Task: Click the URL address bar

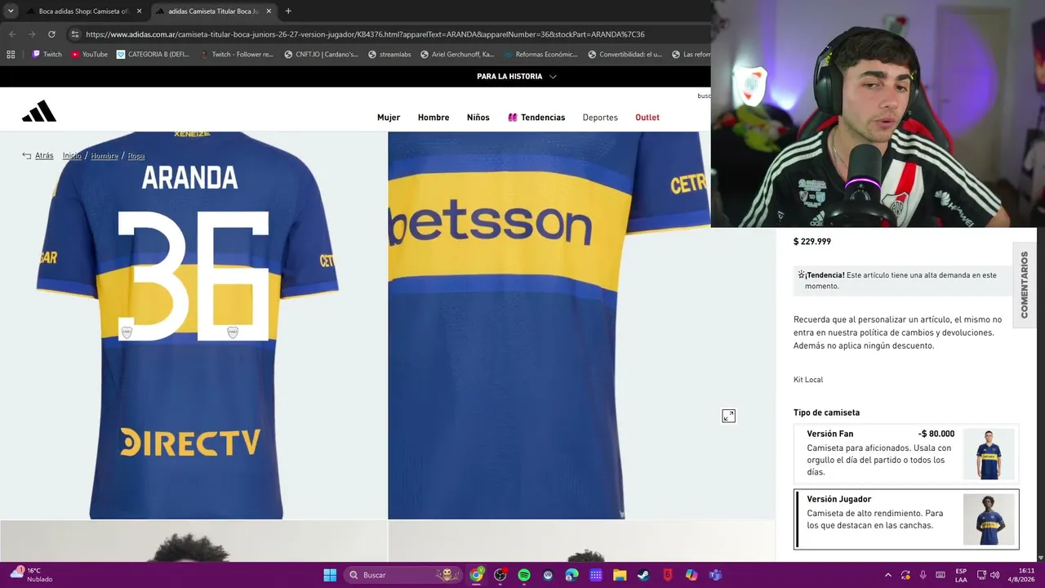Action: click(365, 34)
